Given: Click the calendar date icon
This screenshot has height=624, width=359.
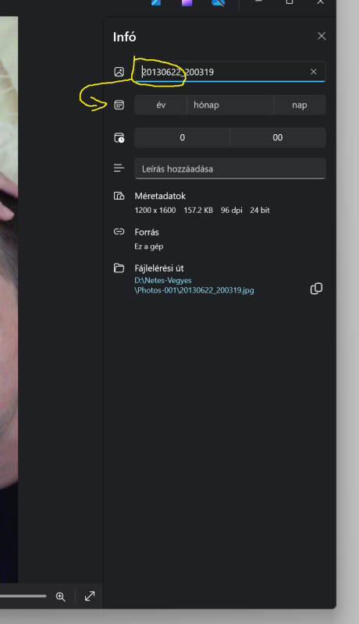Looking at the screenshot, I should [119, 105].
